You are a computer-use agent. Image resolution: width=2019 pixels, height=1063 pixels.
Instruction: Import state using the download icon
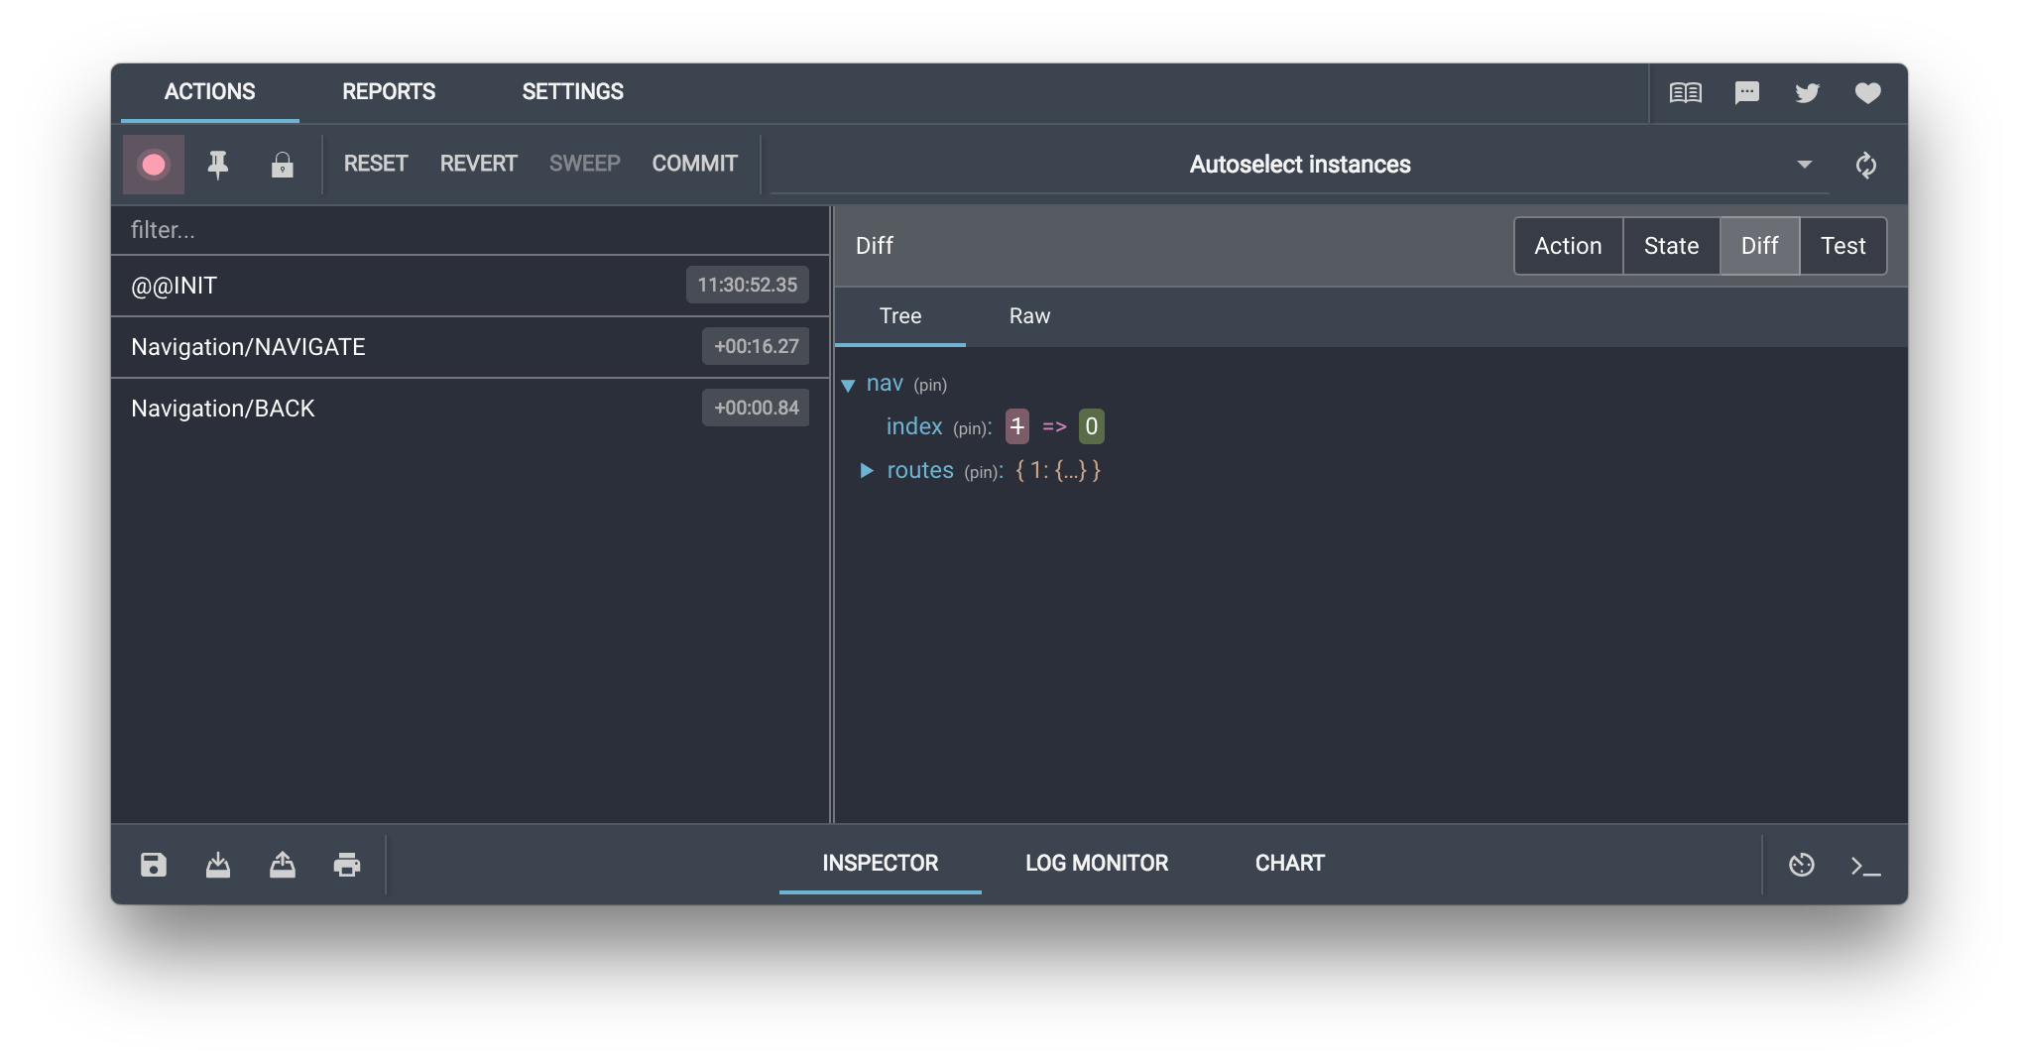pos(218,864)
